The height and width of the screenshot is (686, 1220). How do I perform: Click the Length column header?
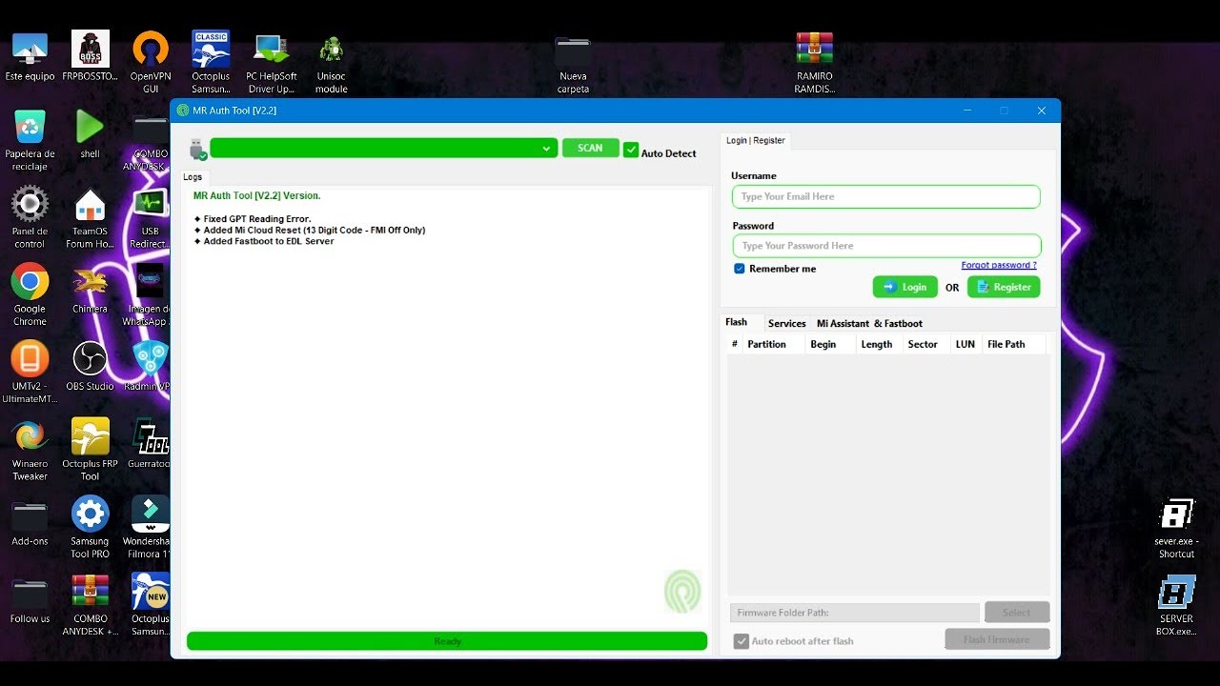coord(877,344)
